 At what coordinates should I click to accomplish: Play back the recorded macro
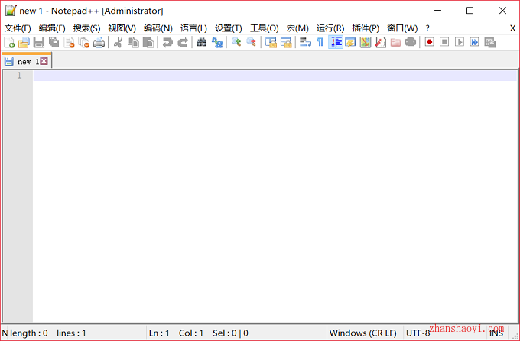point(460,42)
